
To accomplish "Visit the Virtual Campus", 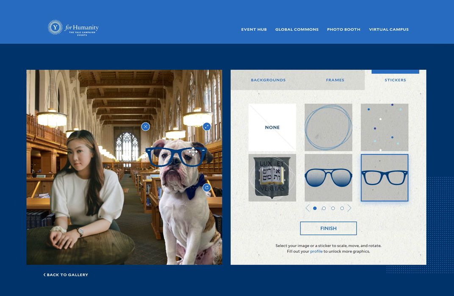I will pos(388,30).
